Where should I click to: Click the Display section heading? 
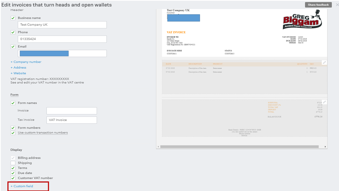(x=16, y=150)
